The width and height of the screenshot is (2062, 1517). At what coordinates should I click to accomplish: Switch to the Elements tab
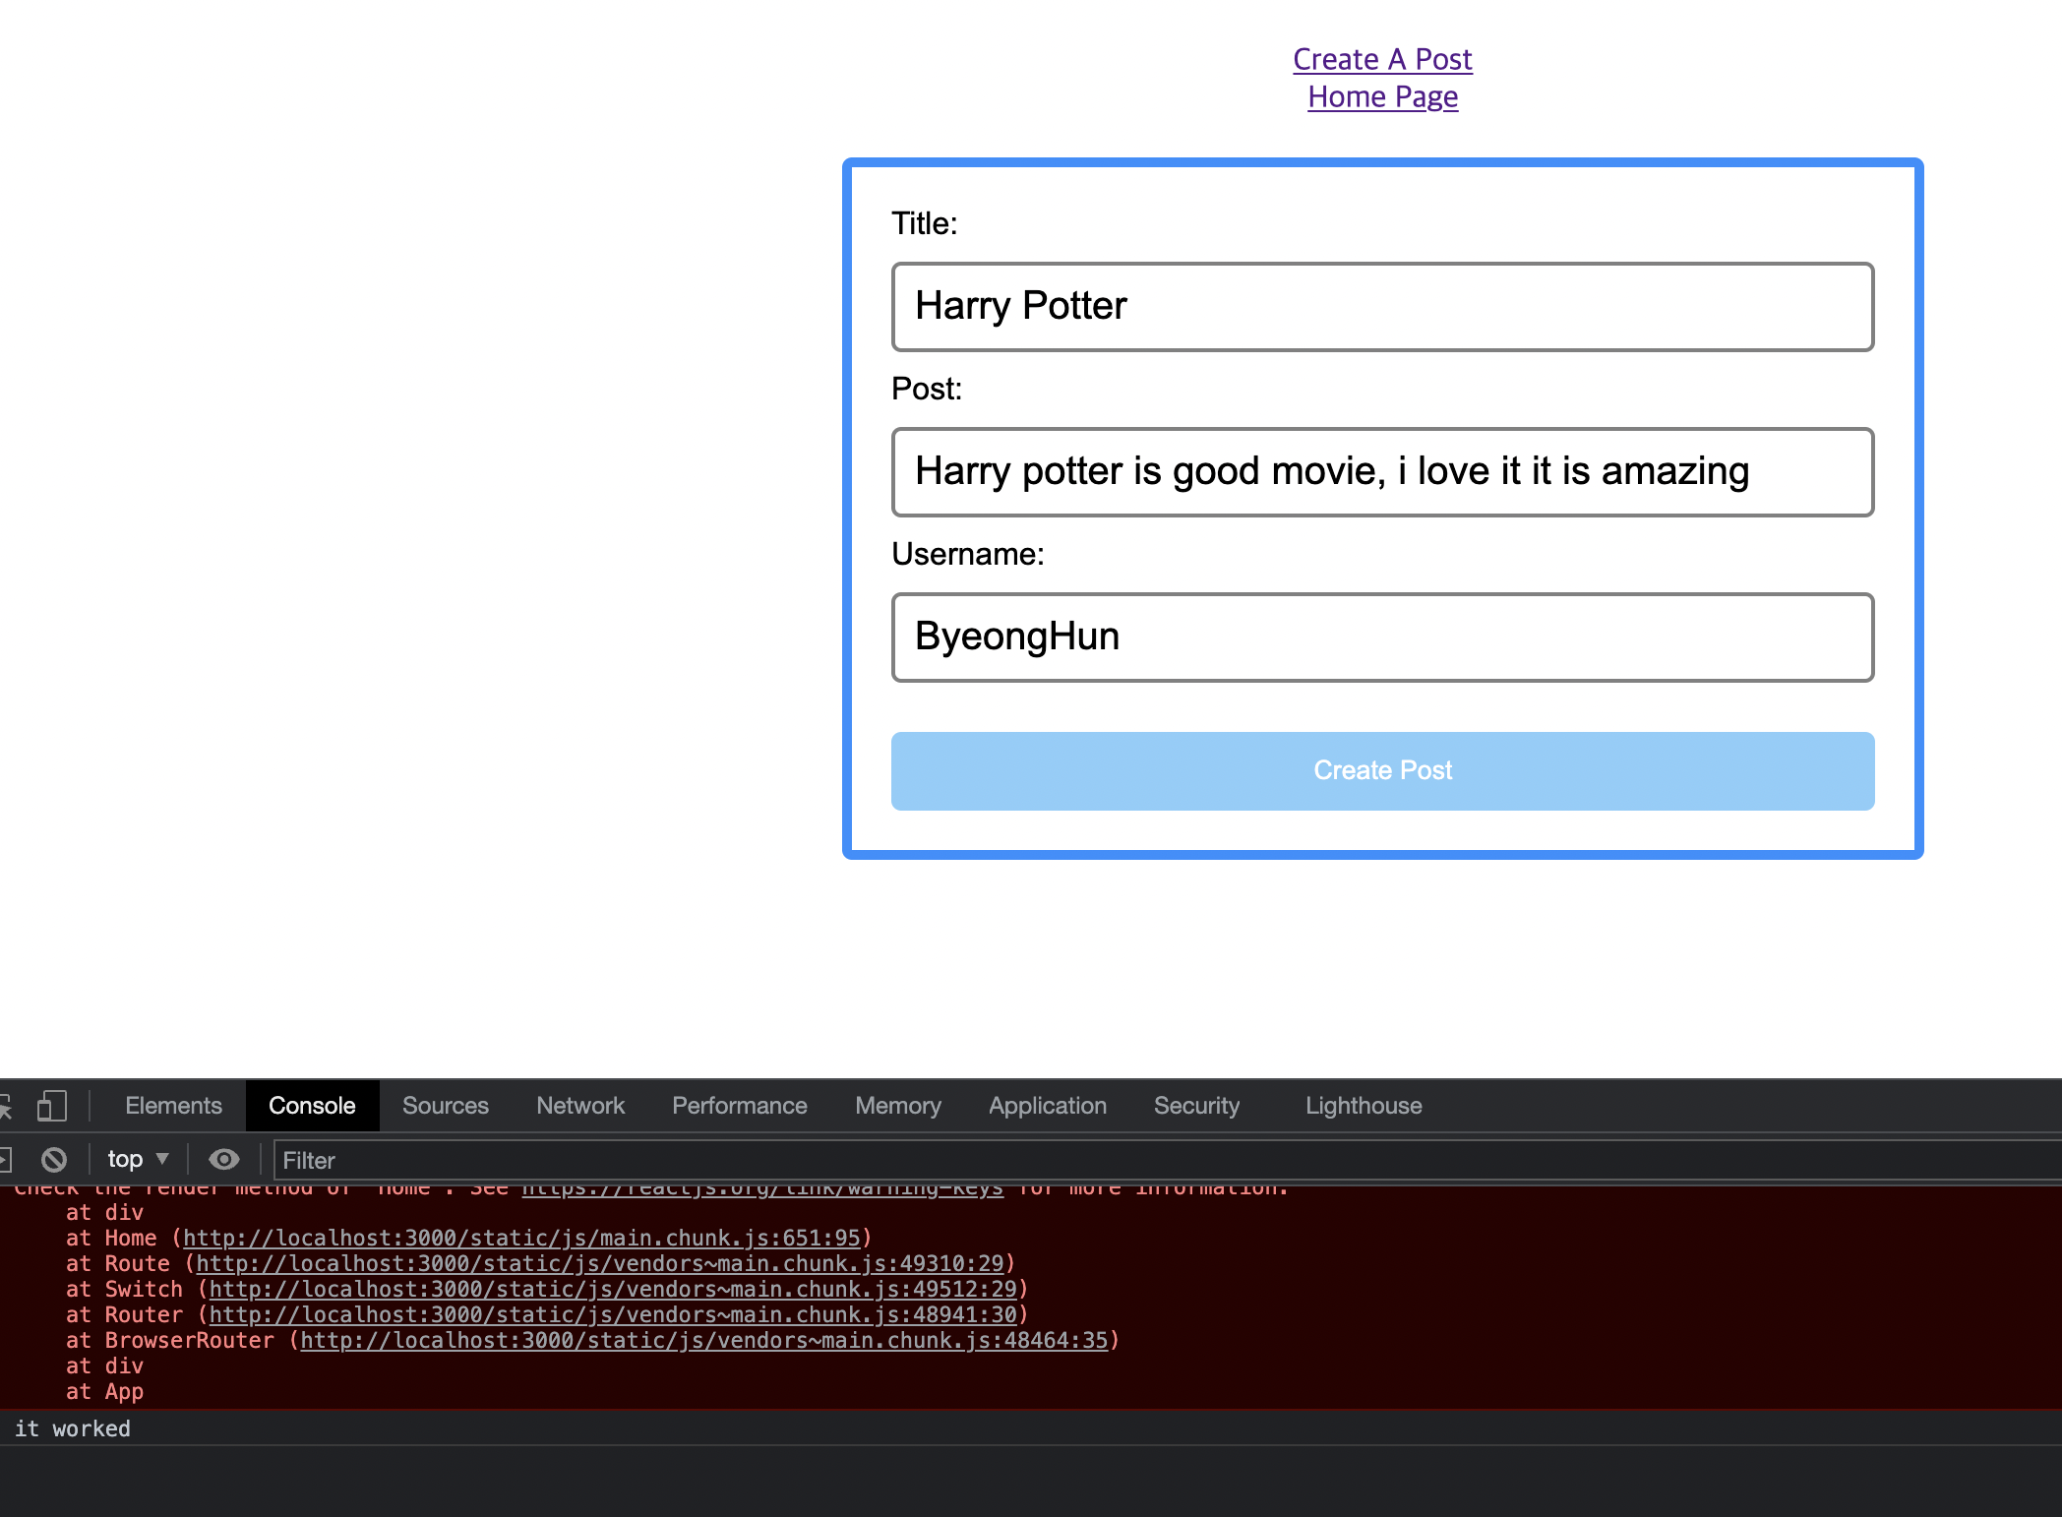click(173, 1106)
